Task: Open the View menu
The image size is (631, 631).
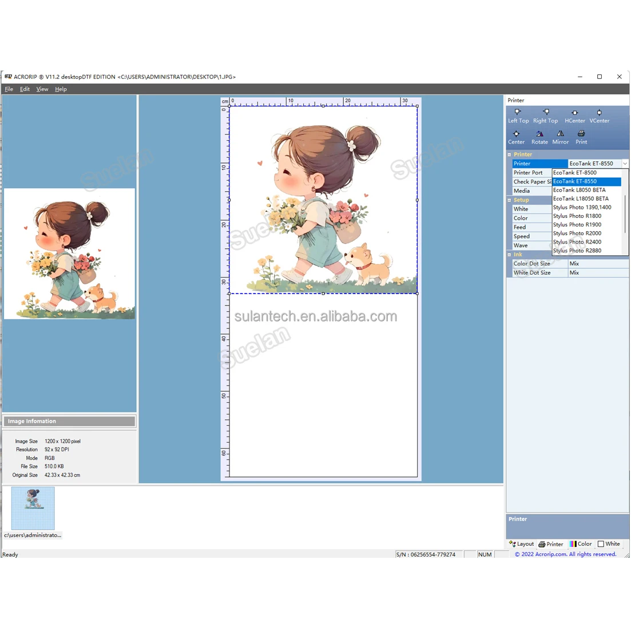Action: 42,89
